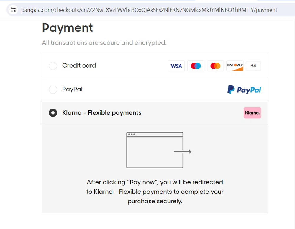The width and height of the screenshot is (295, 229).
Task: Click the Klarna pink badge
Action: (252, 113)
